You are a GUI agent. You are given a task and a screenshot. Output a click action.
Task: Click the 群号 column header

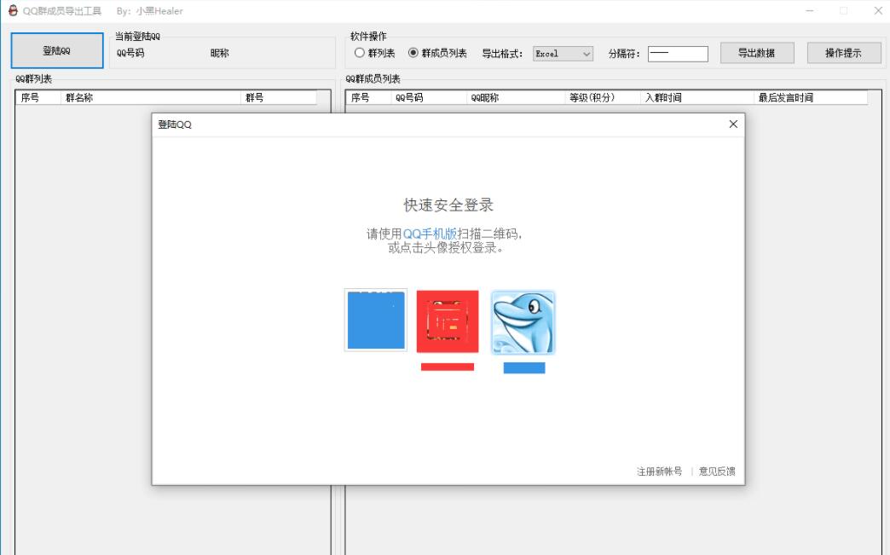coord(278,97)
